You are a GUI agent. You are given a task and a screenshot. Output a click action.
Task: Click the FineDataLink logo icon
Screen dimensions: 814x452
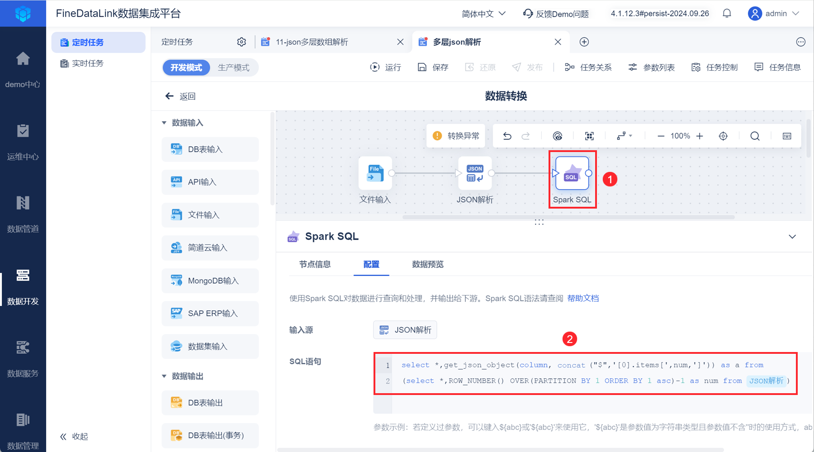(x=23, y=14)
